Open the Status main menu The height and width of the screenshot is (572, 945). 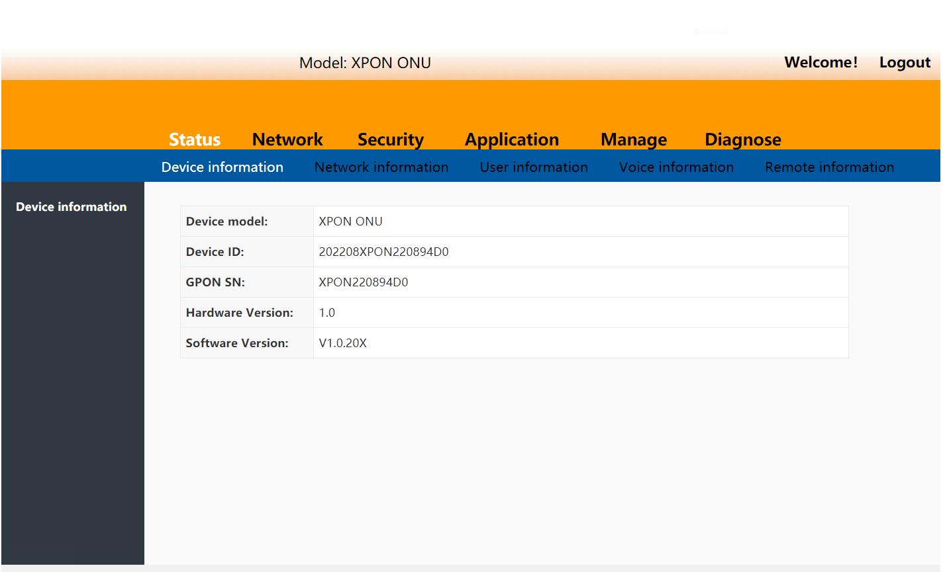195,140
